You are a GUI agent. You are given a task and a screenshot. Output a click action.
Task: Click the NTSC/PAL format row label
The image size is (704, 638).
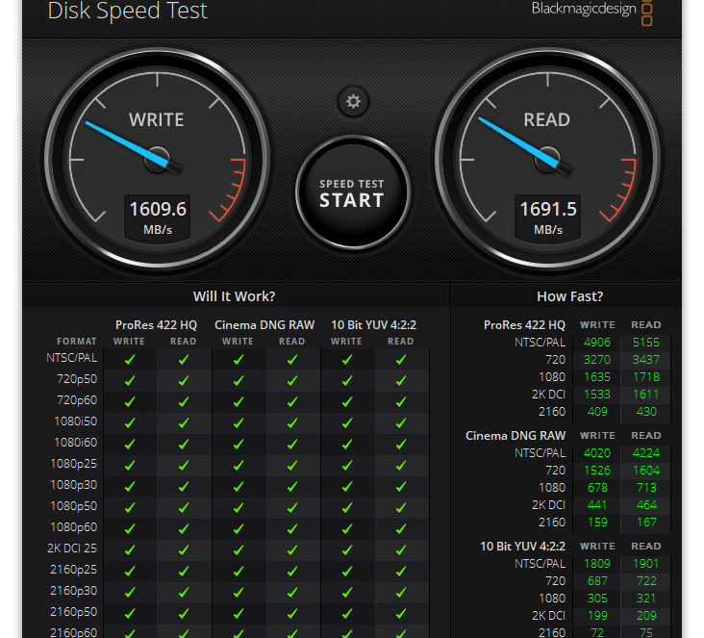point(72,358)
